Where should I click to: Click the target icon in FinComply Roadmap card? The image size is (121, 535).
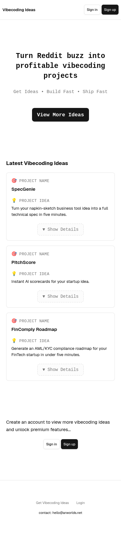coord(14,321)
